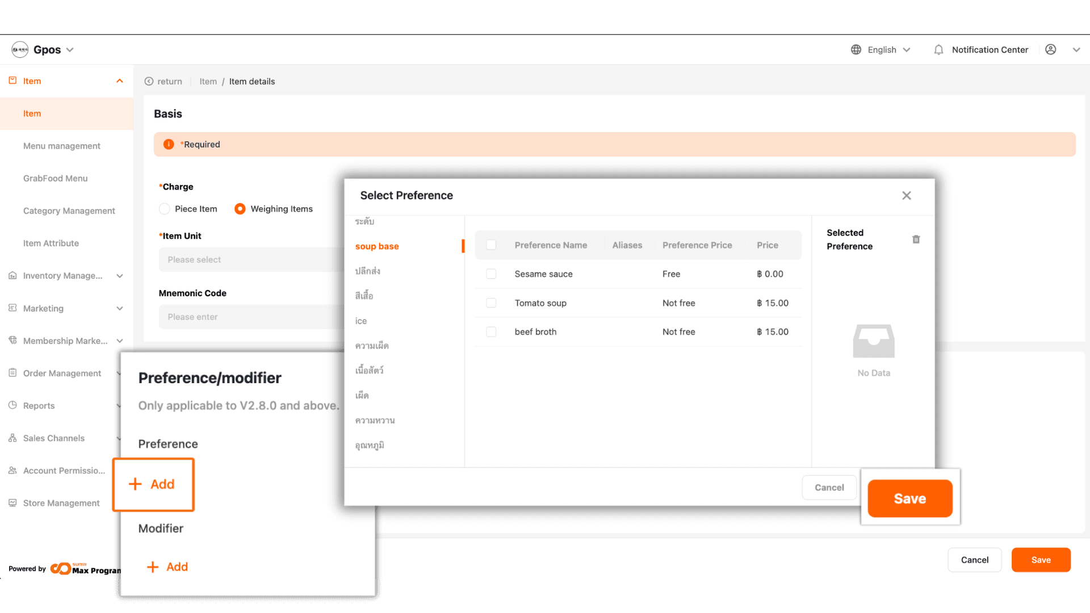The width and height of the screenshot is (1090, 613).
Task: Click the return back-arrow icon
Action: point(149,82)
